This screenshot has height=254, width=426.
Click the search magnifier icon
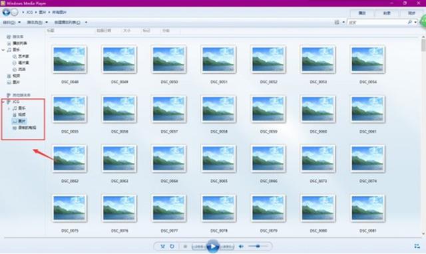[410, 22]
